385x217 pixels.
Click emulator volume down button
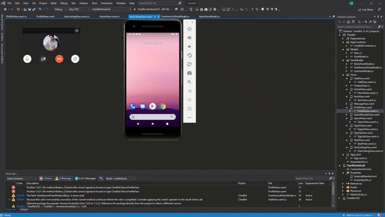tap(189, 46)
